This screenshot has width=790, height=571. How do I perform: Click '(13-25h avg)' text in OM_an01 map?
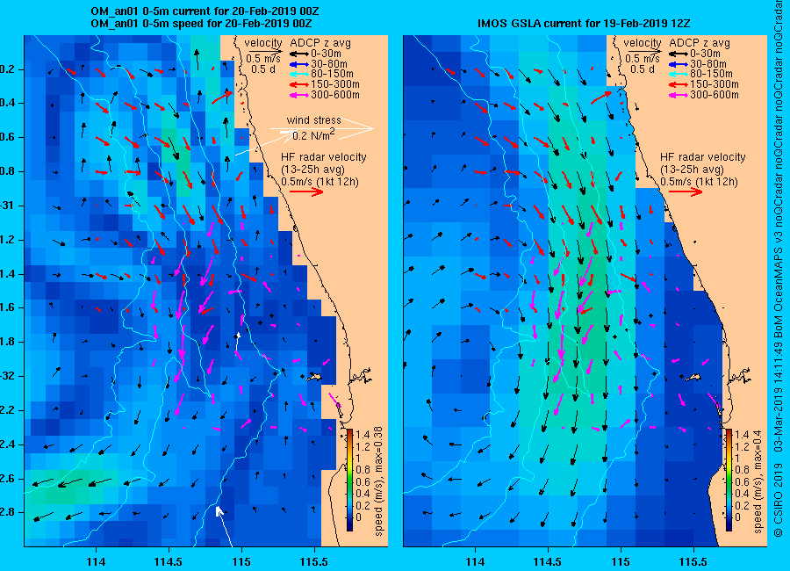(x=312, y=170)
